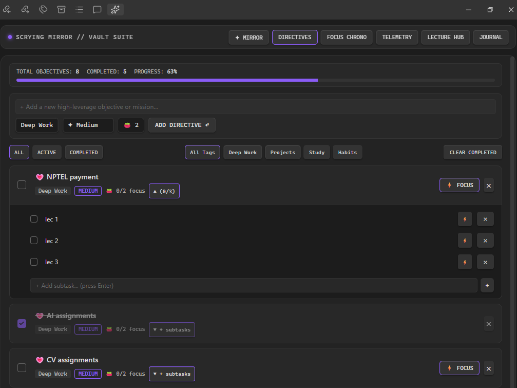Delete subtask lec 1 with its X
The image size is (517, 388).
pos(485,219)
